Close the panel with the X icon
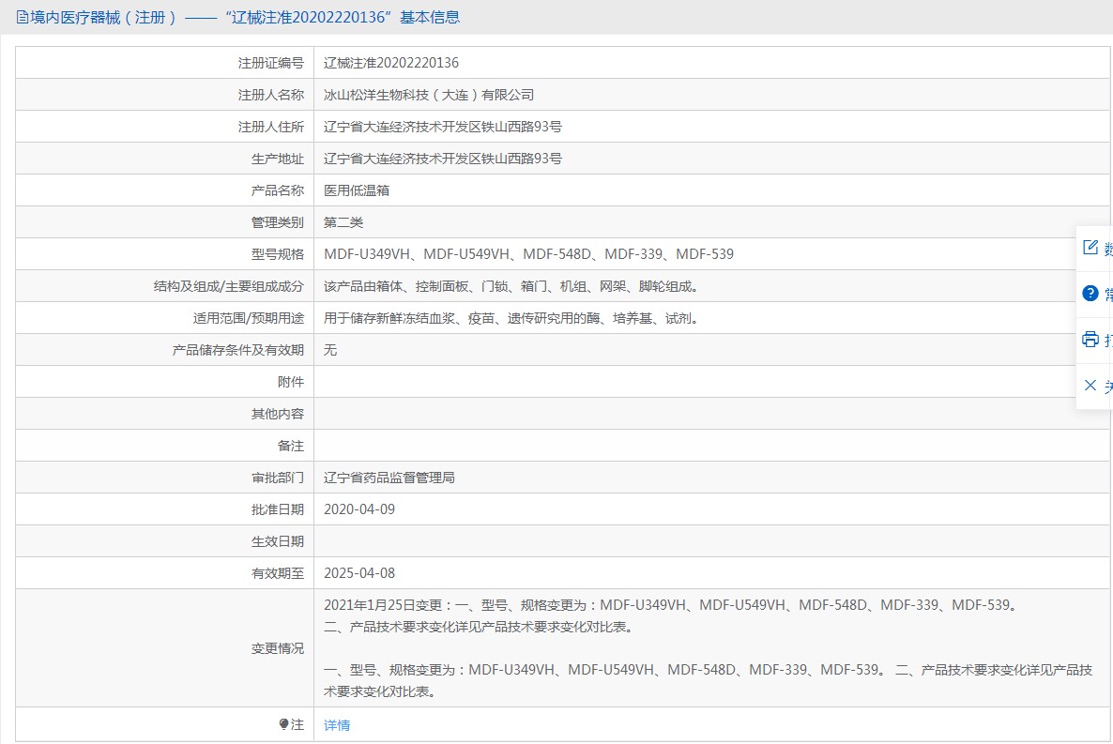1113x744 pixels. [1090, 385]
